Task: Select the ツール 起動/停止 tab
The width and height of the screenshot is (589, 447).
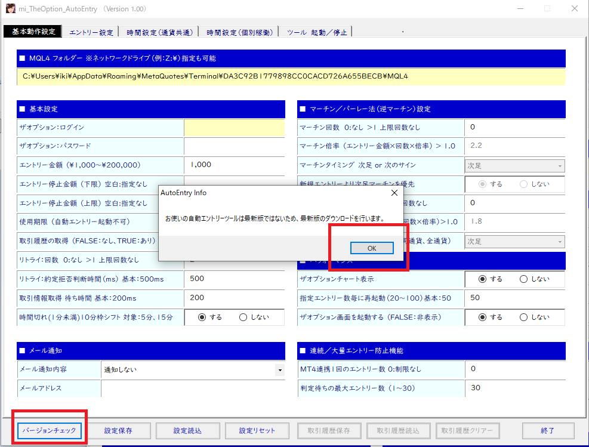Action: tap(316, 32)
